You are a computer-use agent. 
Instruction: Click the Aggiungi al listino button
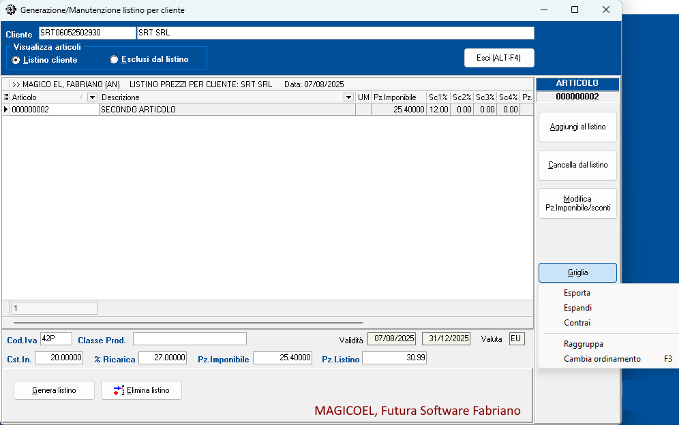pyautogui.click(x=577, y=127)
